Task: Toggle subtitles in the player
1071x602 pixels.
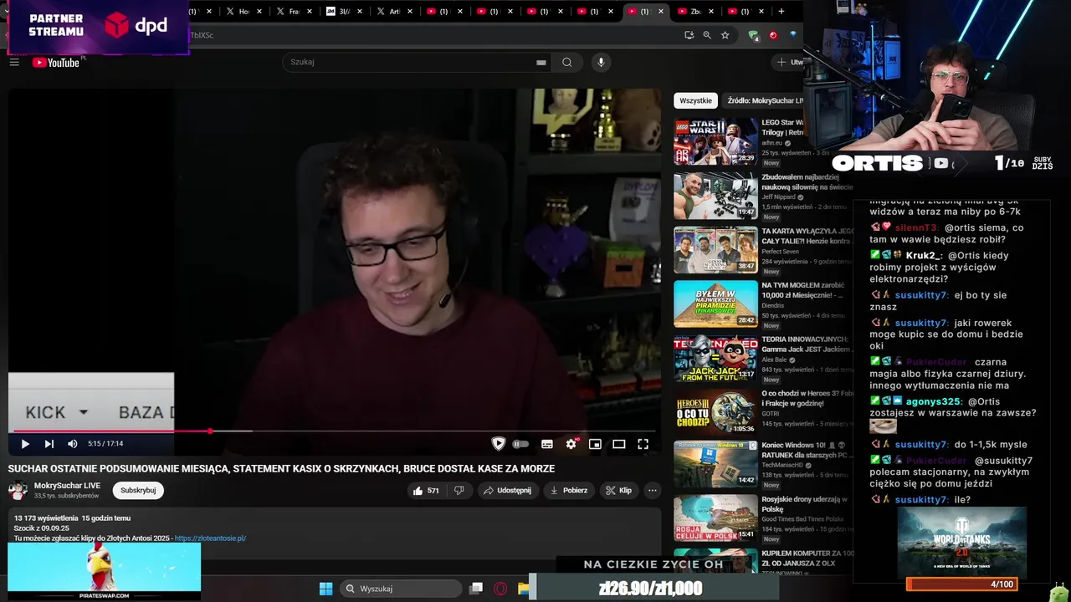Action: tap(547, 444)
